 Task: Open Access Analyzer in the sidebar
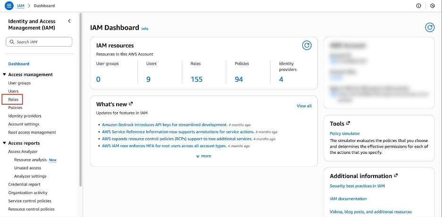tap(23, 151)
